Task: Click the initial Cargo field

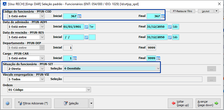Action: pos(68,58)
